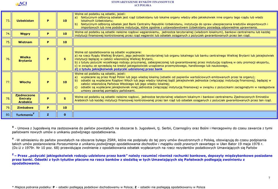Click the Z code in Turkmenia row
This screenshot has width=278, height=189.
[48, 115]
